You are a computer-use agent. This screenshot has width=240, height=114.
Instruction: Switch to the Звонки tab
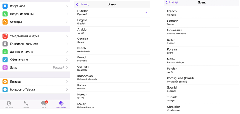(x=26, y=104)
